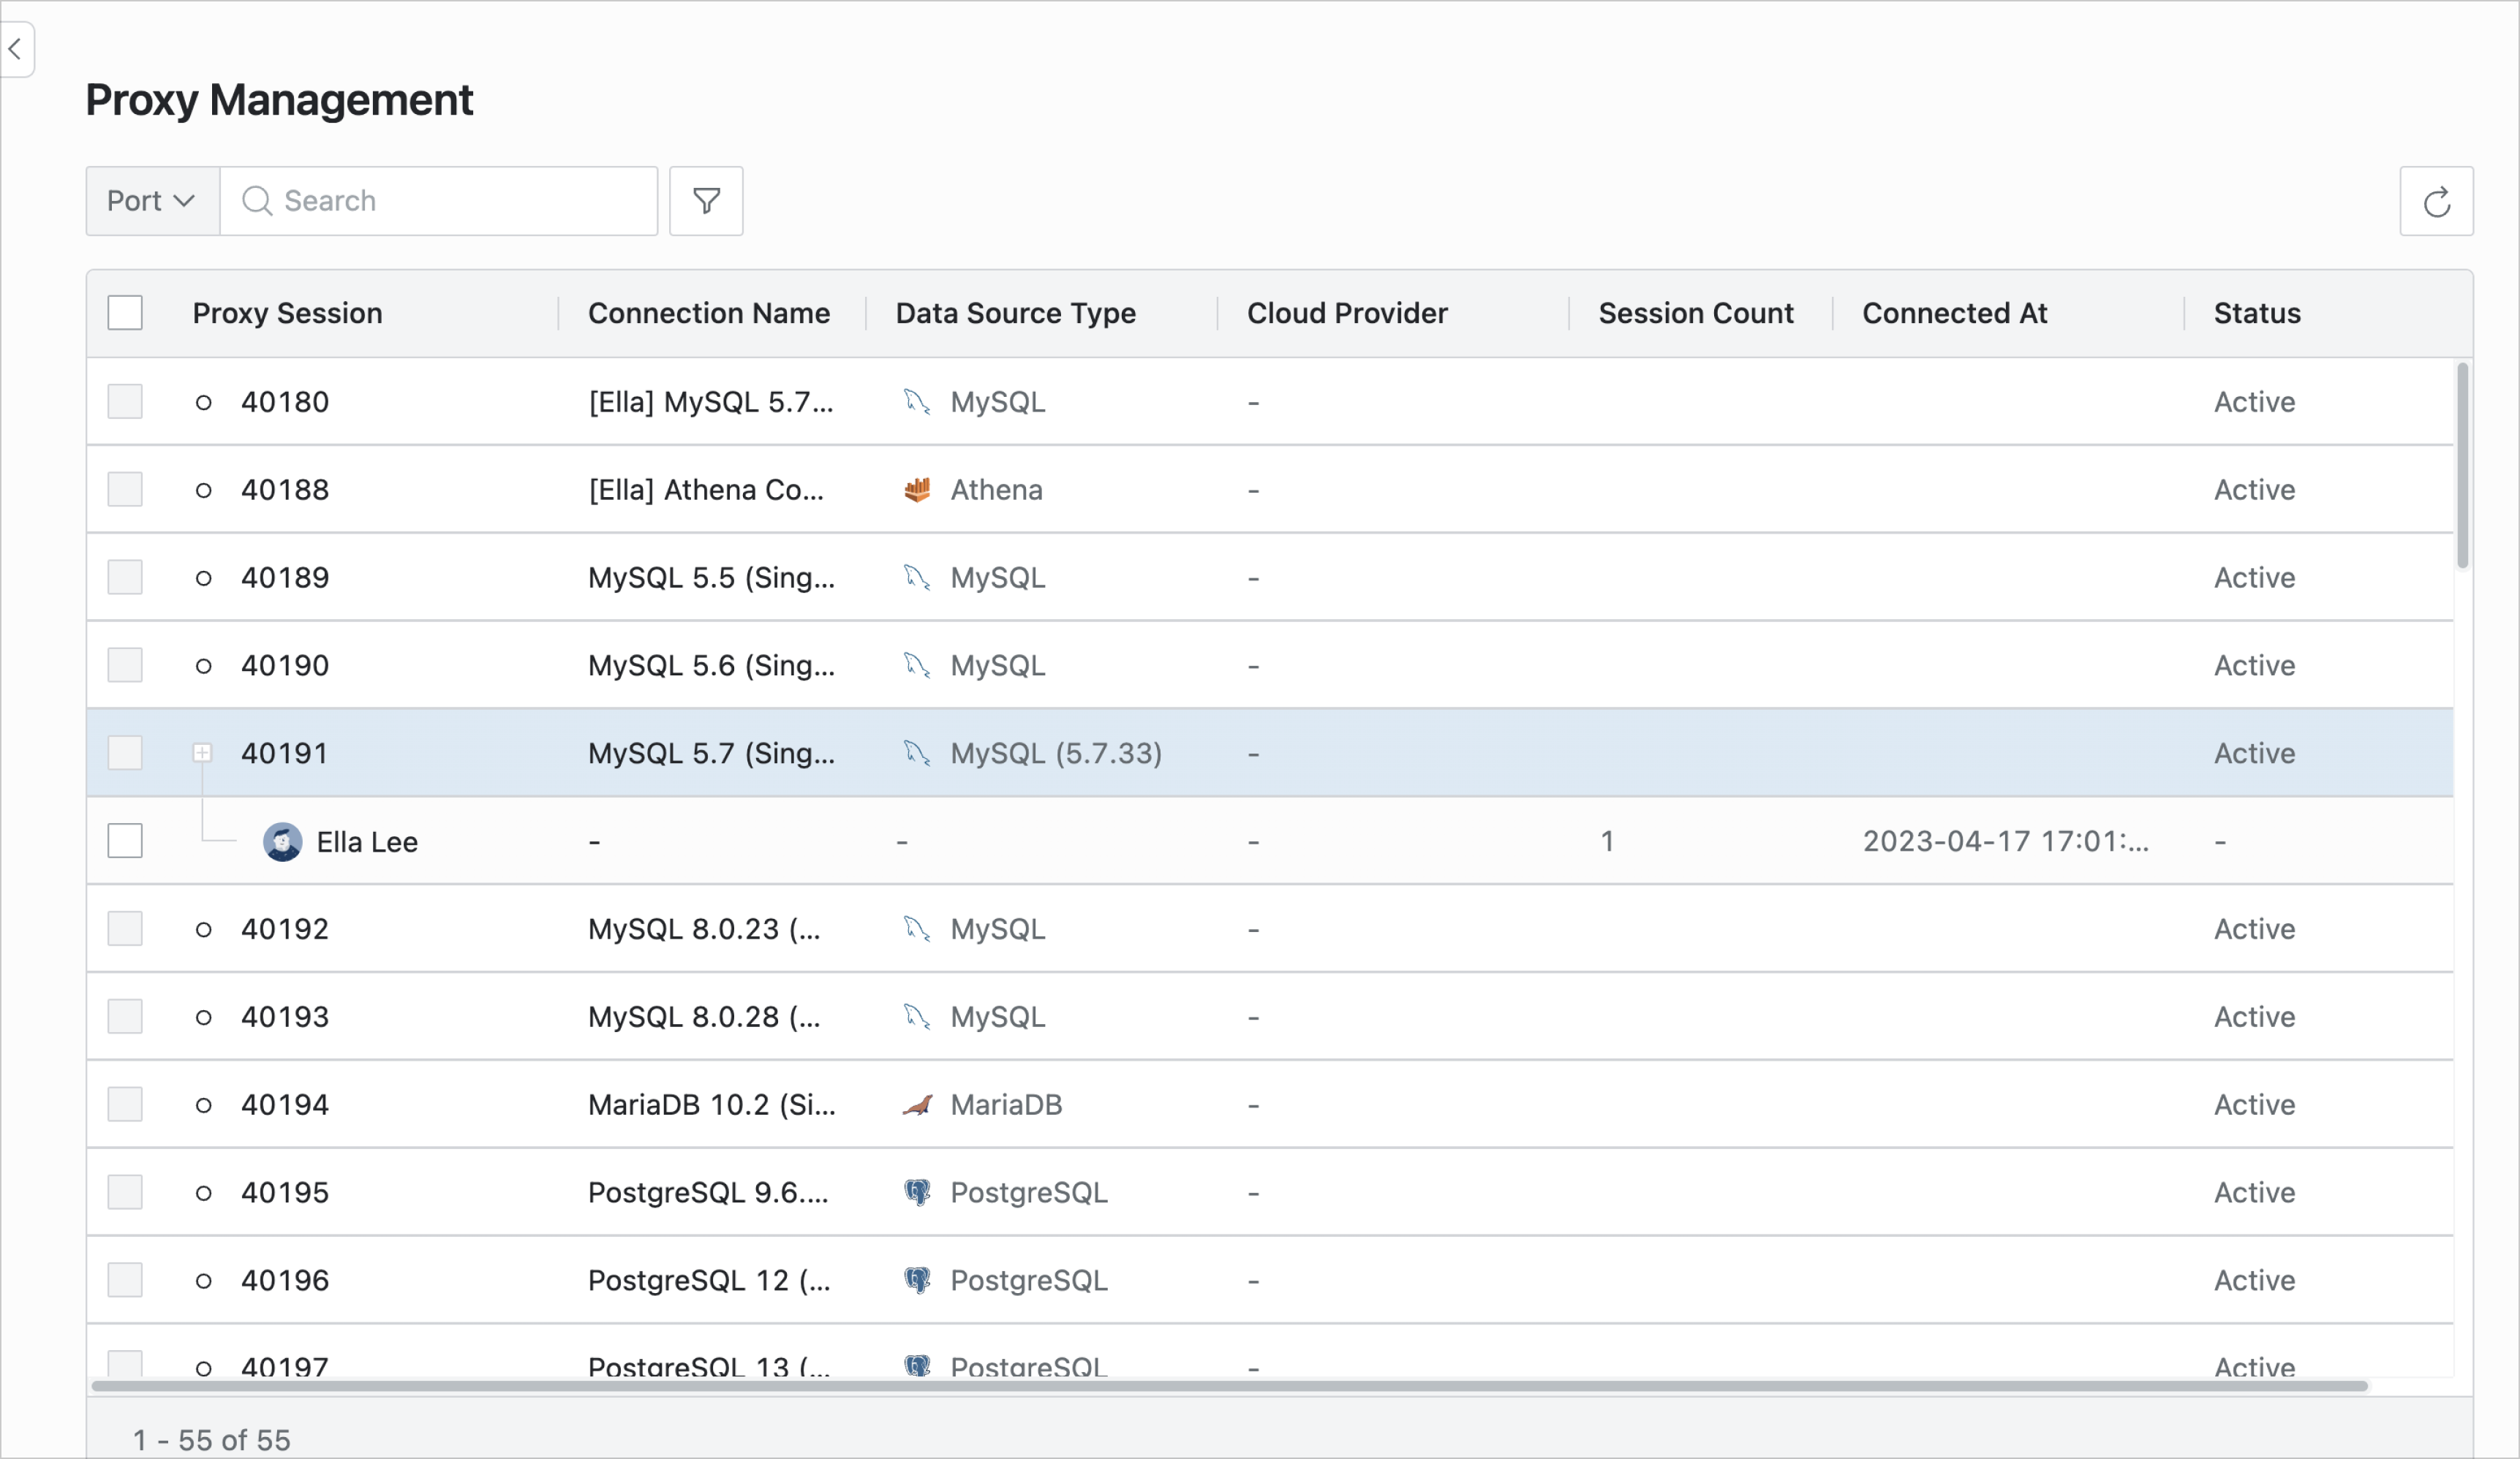Image resolution: width=2520 pixels, height=1459 pixels.
Task: Sort by Proxy Session column header
Action: click(x=287, y=313)
